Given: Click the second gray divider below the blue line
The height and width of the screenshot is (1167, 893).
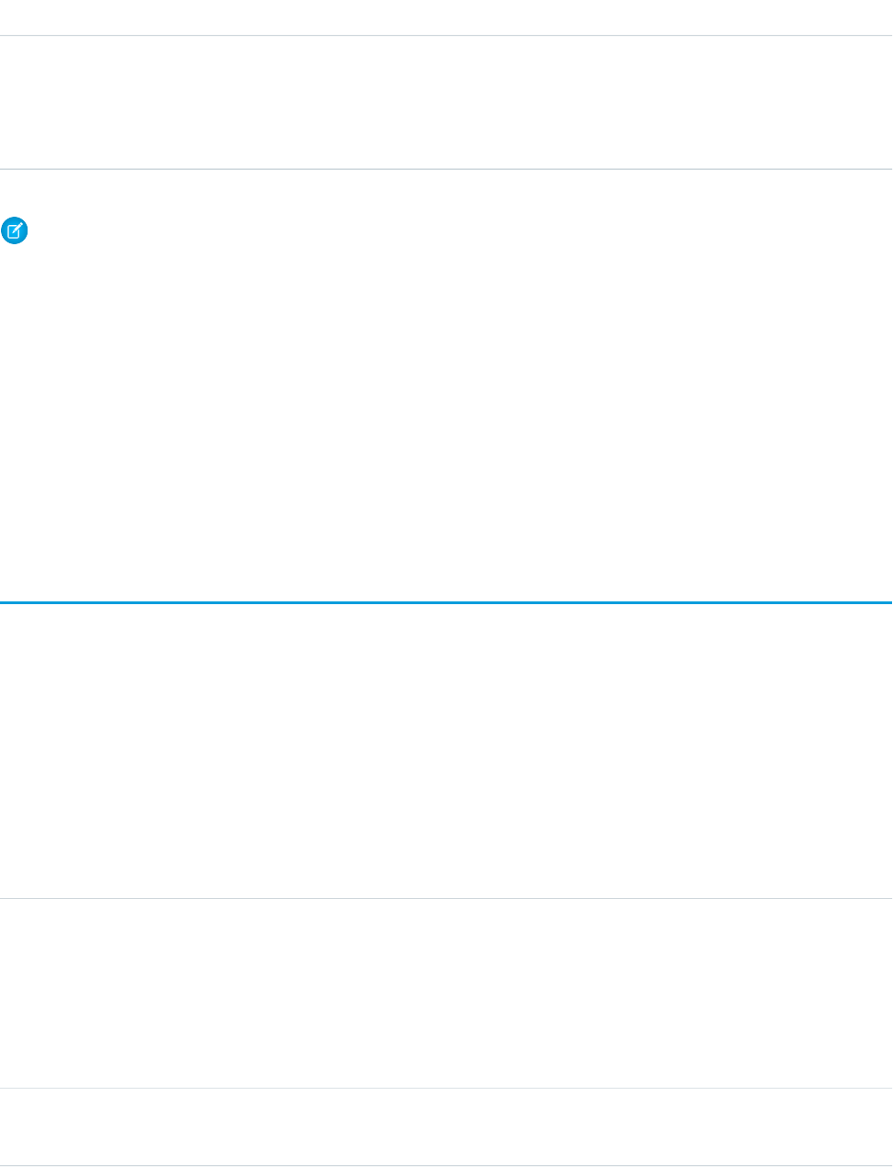Looking at the screenshot, I should click(446, 1089).
